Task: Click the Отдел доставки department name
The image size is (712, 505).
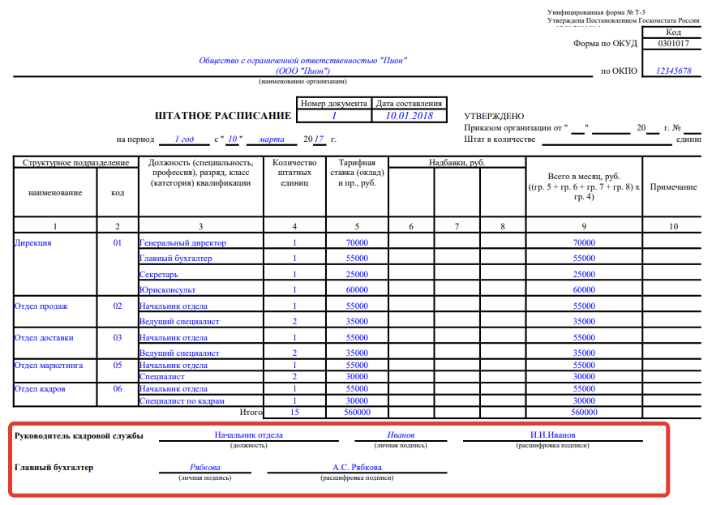Action: click(x=44, y=337)
